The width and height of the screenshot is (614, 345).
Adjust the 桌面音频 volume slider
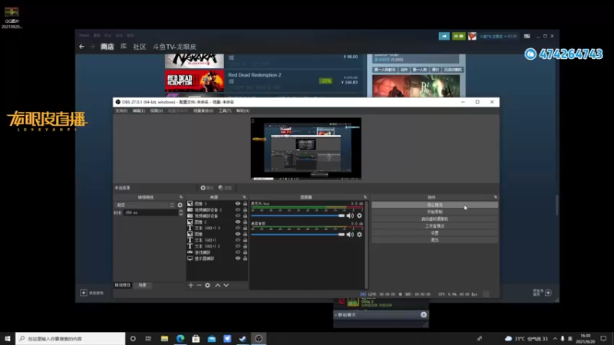(x=298, y=235)
